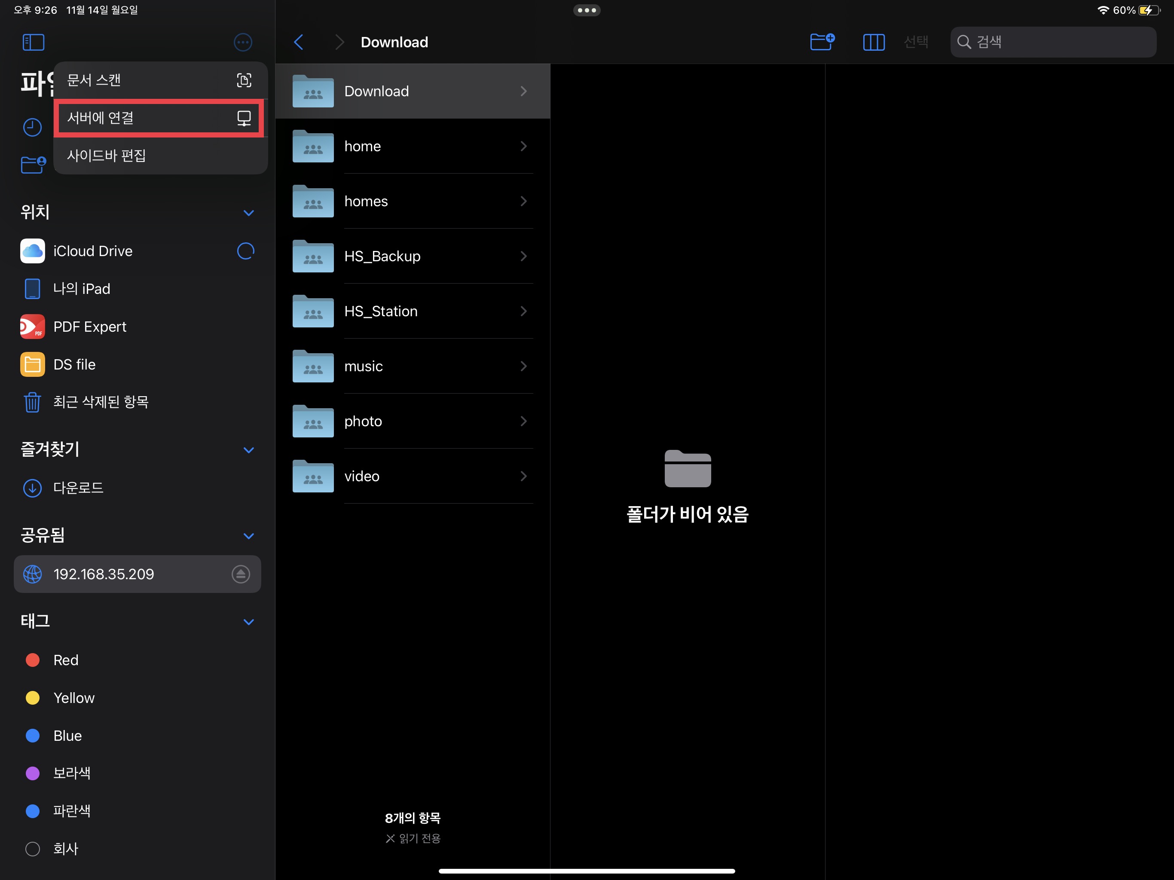This screenshot has width=1174, height=880.
Task: Click the forward navigation arrow
Action: 339,42
